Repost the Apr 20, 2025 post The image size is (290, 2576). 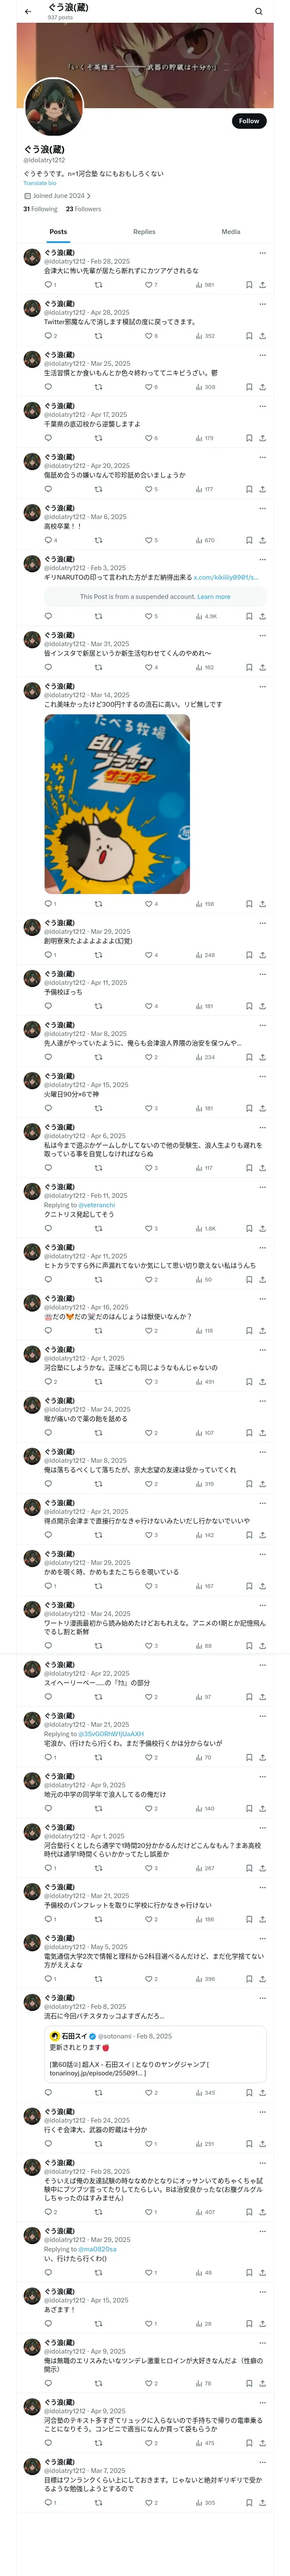pos(98,489)
